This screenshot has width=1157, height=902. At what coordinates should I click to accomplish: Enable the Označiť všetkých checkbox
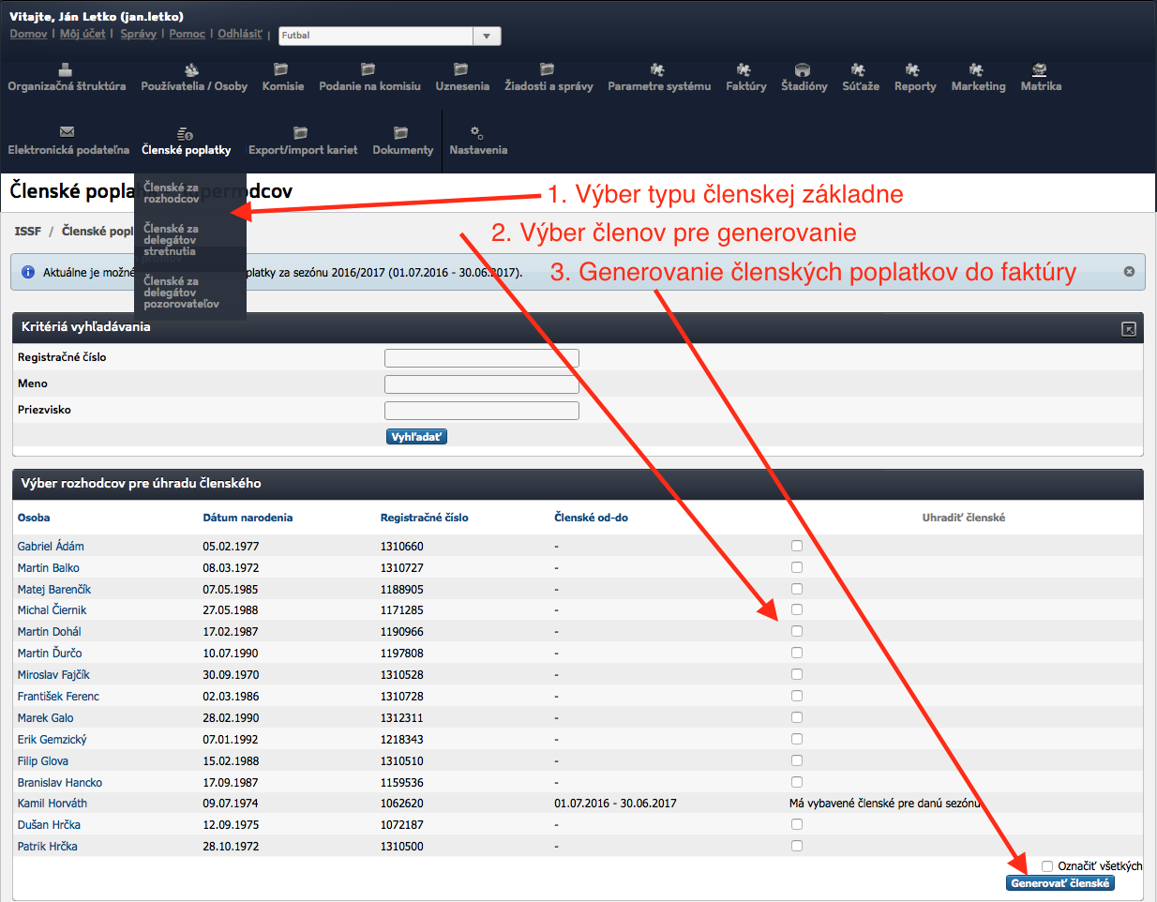(x=1047, y=866)
